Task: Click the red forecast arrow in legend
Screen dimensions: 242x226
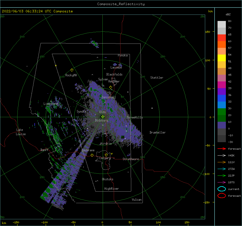Action: pos(222,149)
